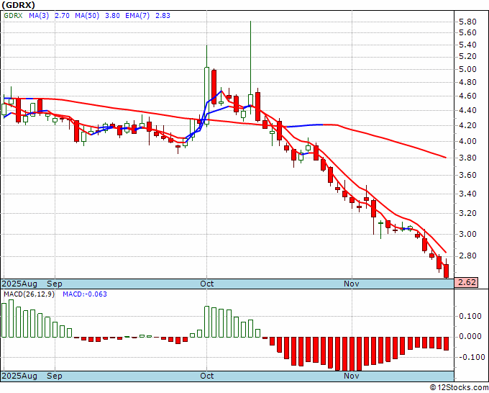Click the 3.40 price axis label
Screen dimensions: 489x393
point(467,194)
